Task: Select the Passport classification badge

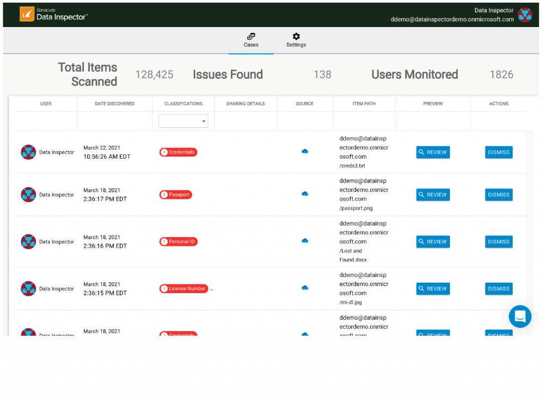Action: 176,195
